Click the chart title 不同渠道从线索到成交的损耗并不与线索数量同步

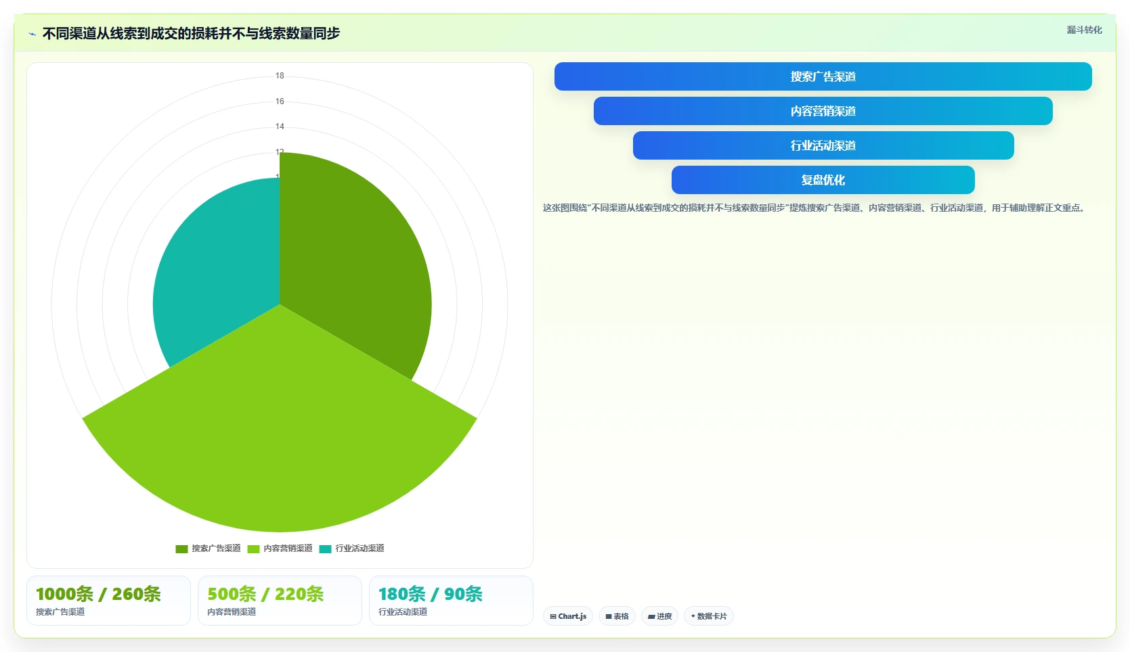tap(191, 33)
